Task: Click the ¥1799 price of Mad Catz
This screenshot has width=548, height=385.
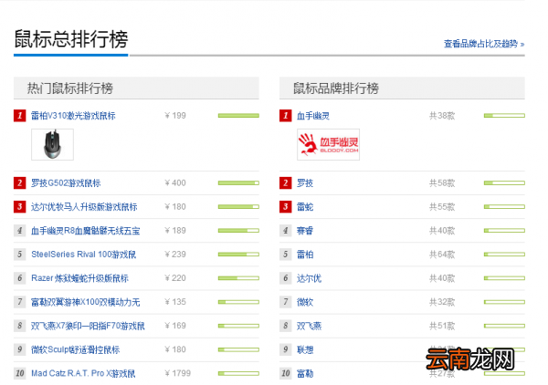Action: point(177,373)
